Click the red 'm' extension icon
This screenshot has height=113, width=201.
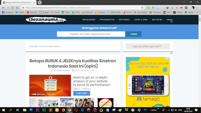point(181,8)
